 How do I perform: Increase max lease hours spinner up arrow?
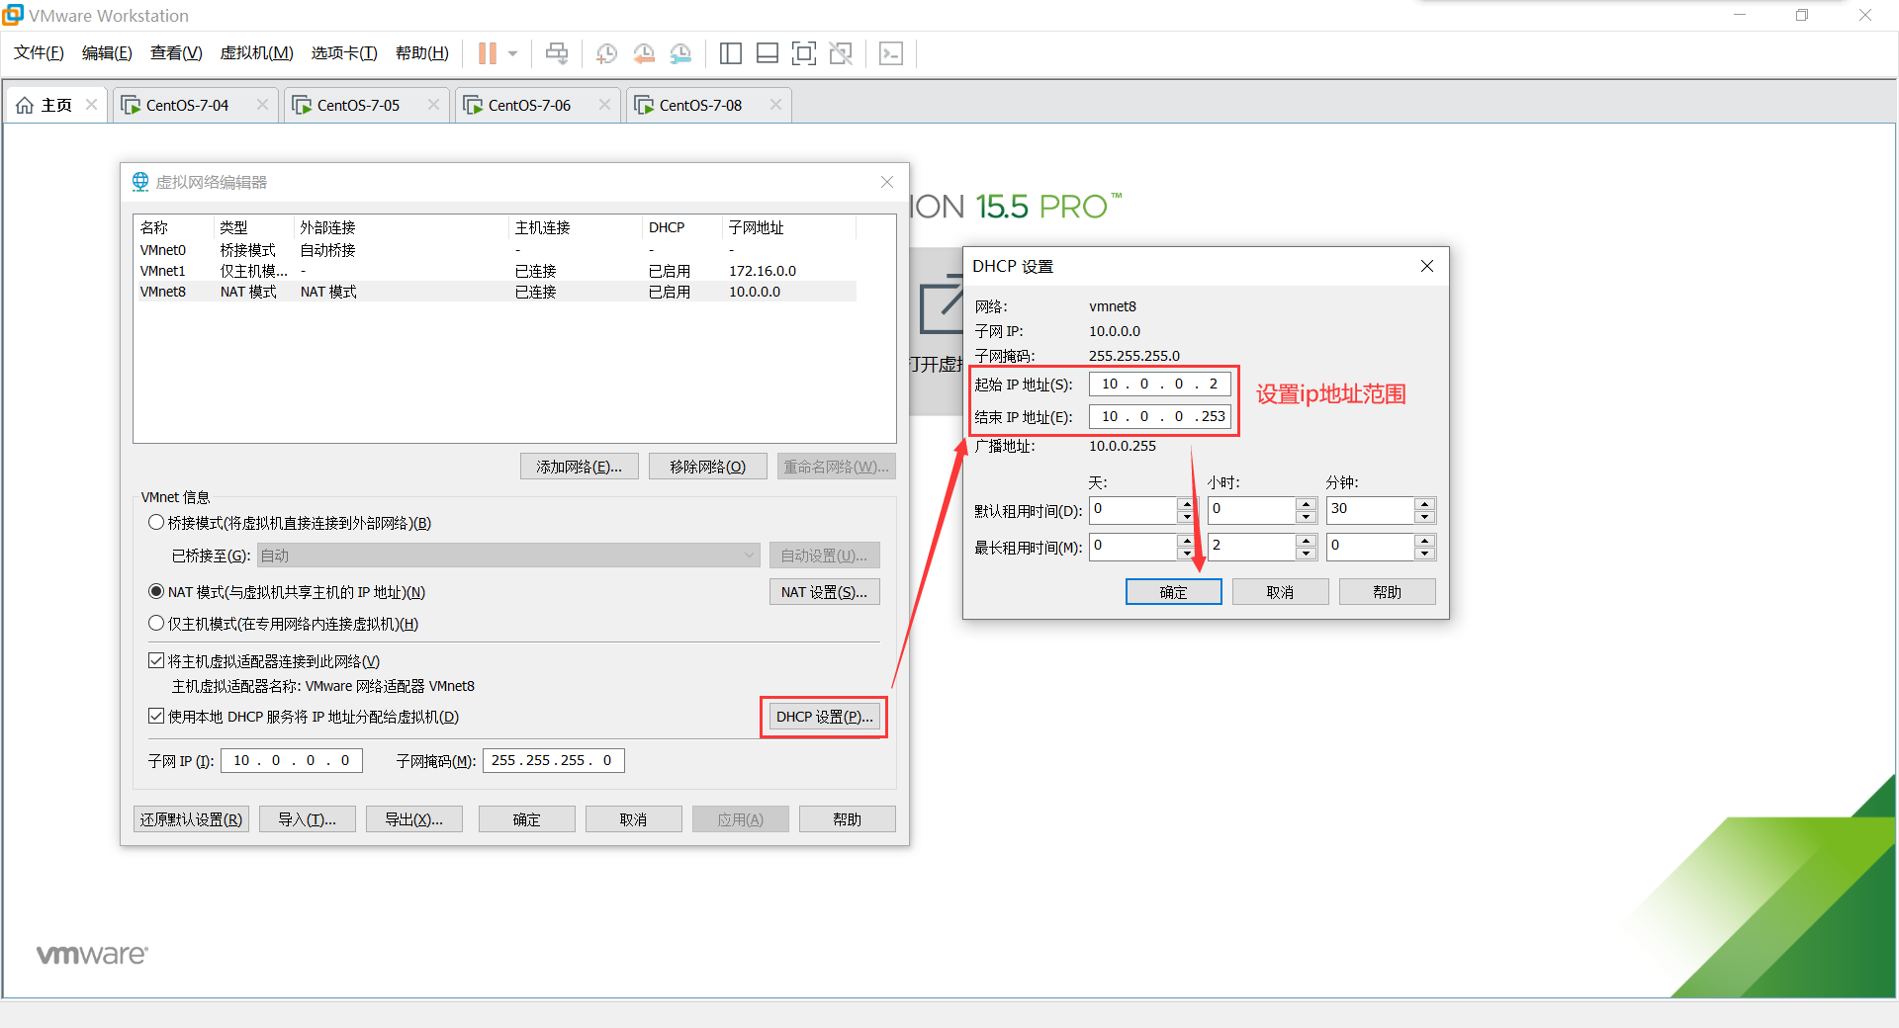1306,541
